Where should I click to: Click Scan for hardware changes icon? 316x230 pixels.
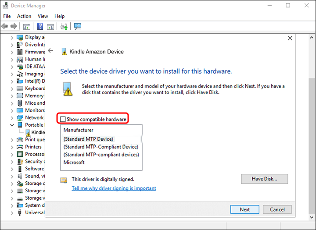pyautogui.click(x=78, y=26)
